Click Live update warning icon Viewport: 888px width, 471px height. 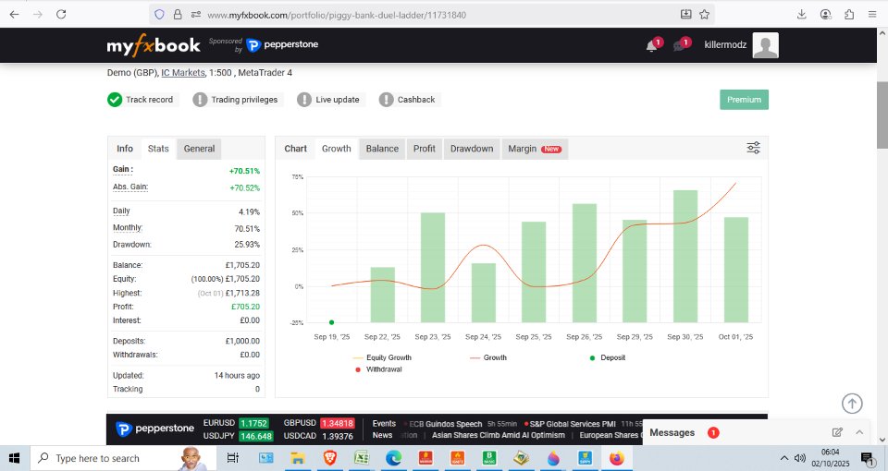304,100
